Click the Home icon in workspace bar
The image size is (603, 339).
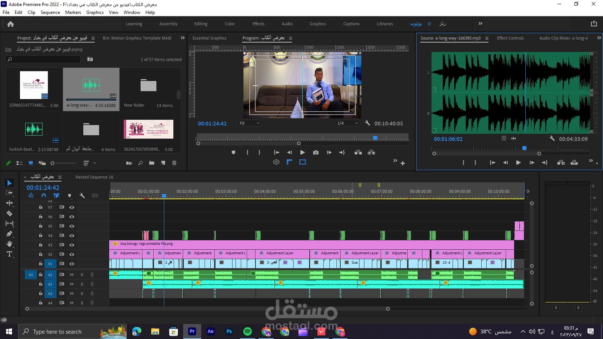[x=11, y=24]
